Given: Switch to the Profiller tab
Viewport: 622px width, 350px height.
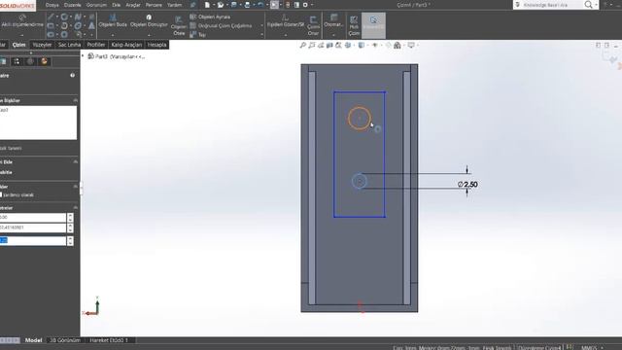Looking at the screenshot, I should click(96, 45).
